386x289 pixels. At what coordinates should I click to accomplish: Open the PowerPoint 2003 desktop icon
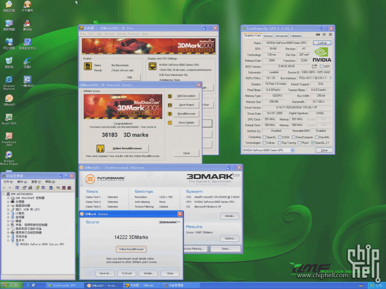point(9,139)
